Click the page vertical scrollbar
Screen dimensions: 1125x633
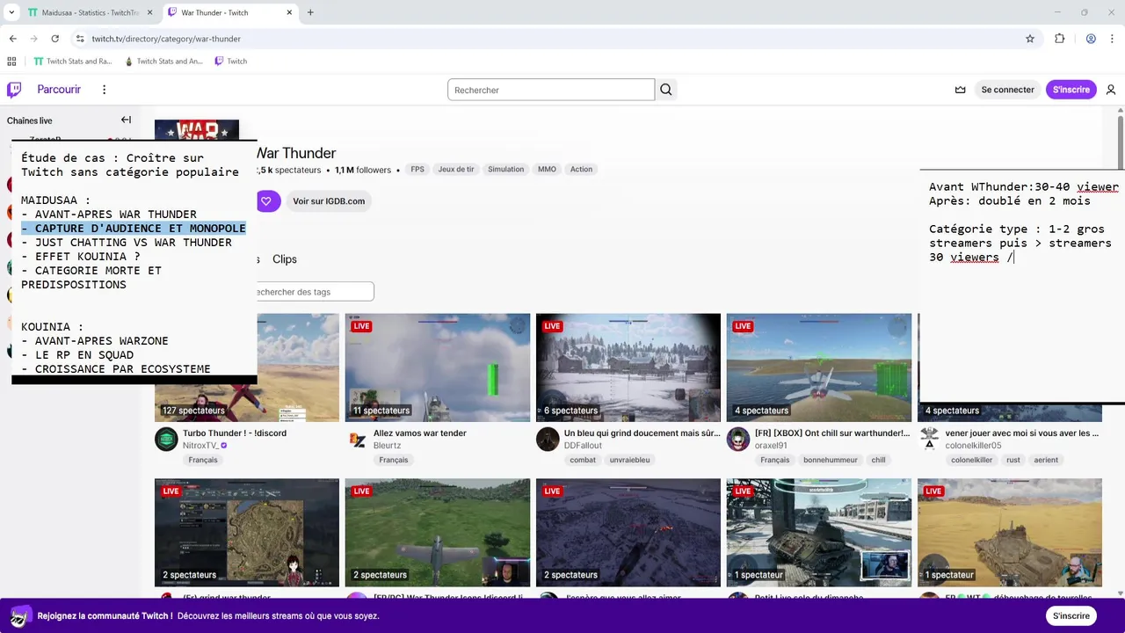pyautogui.click(x=1121, y=141)
